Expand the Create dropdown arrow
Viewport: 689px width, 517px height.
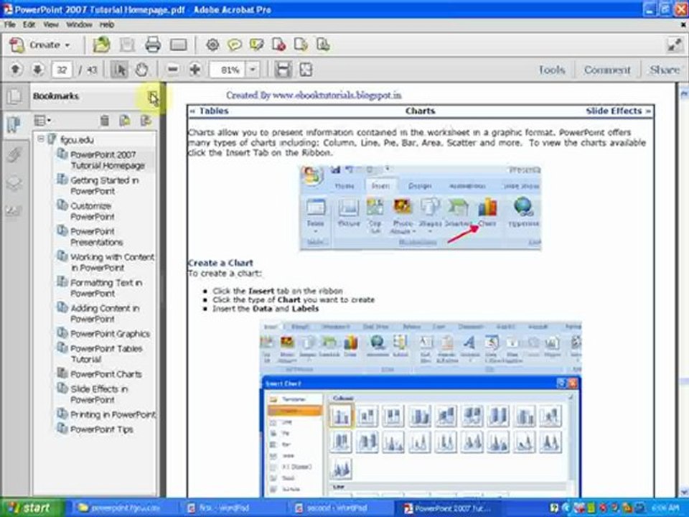pos(67,45)
